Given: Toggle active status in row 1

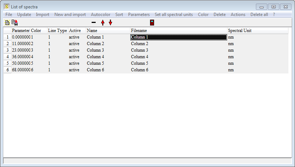Looking at the screenshot, I should pyautogui.click(x=74, y=37).
